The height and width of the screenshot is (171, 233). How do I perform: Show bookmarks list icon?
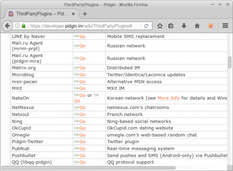tap(171, 26)
